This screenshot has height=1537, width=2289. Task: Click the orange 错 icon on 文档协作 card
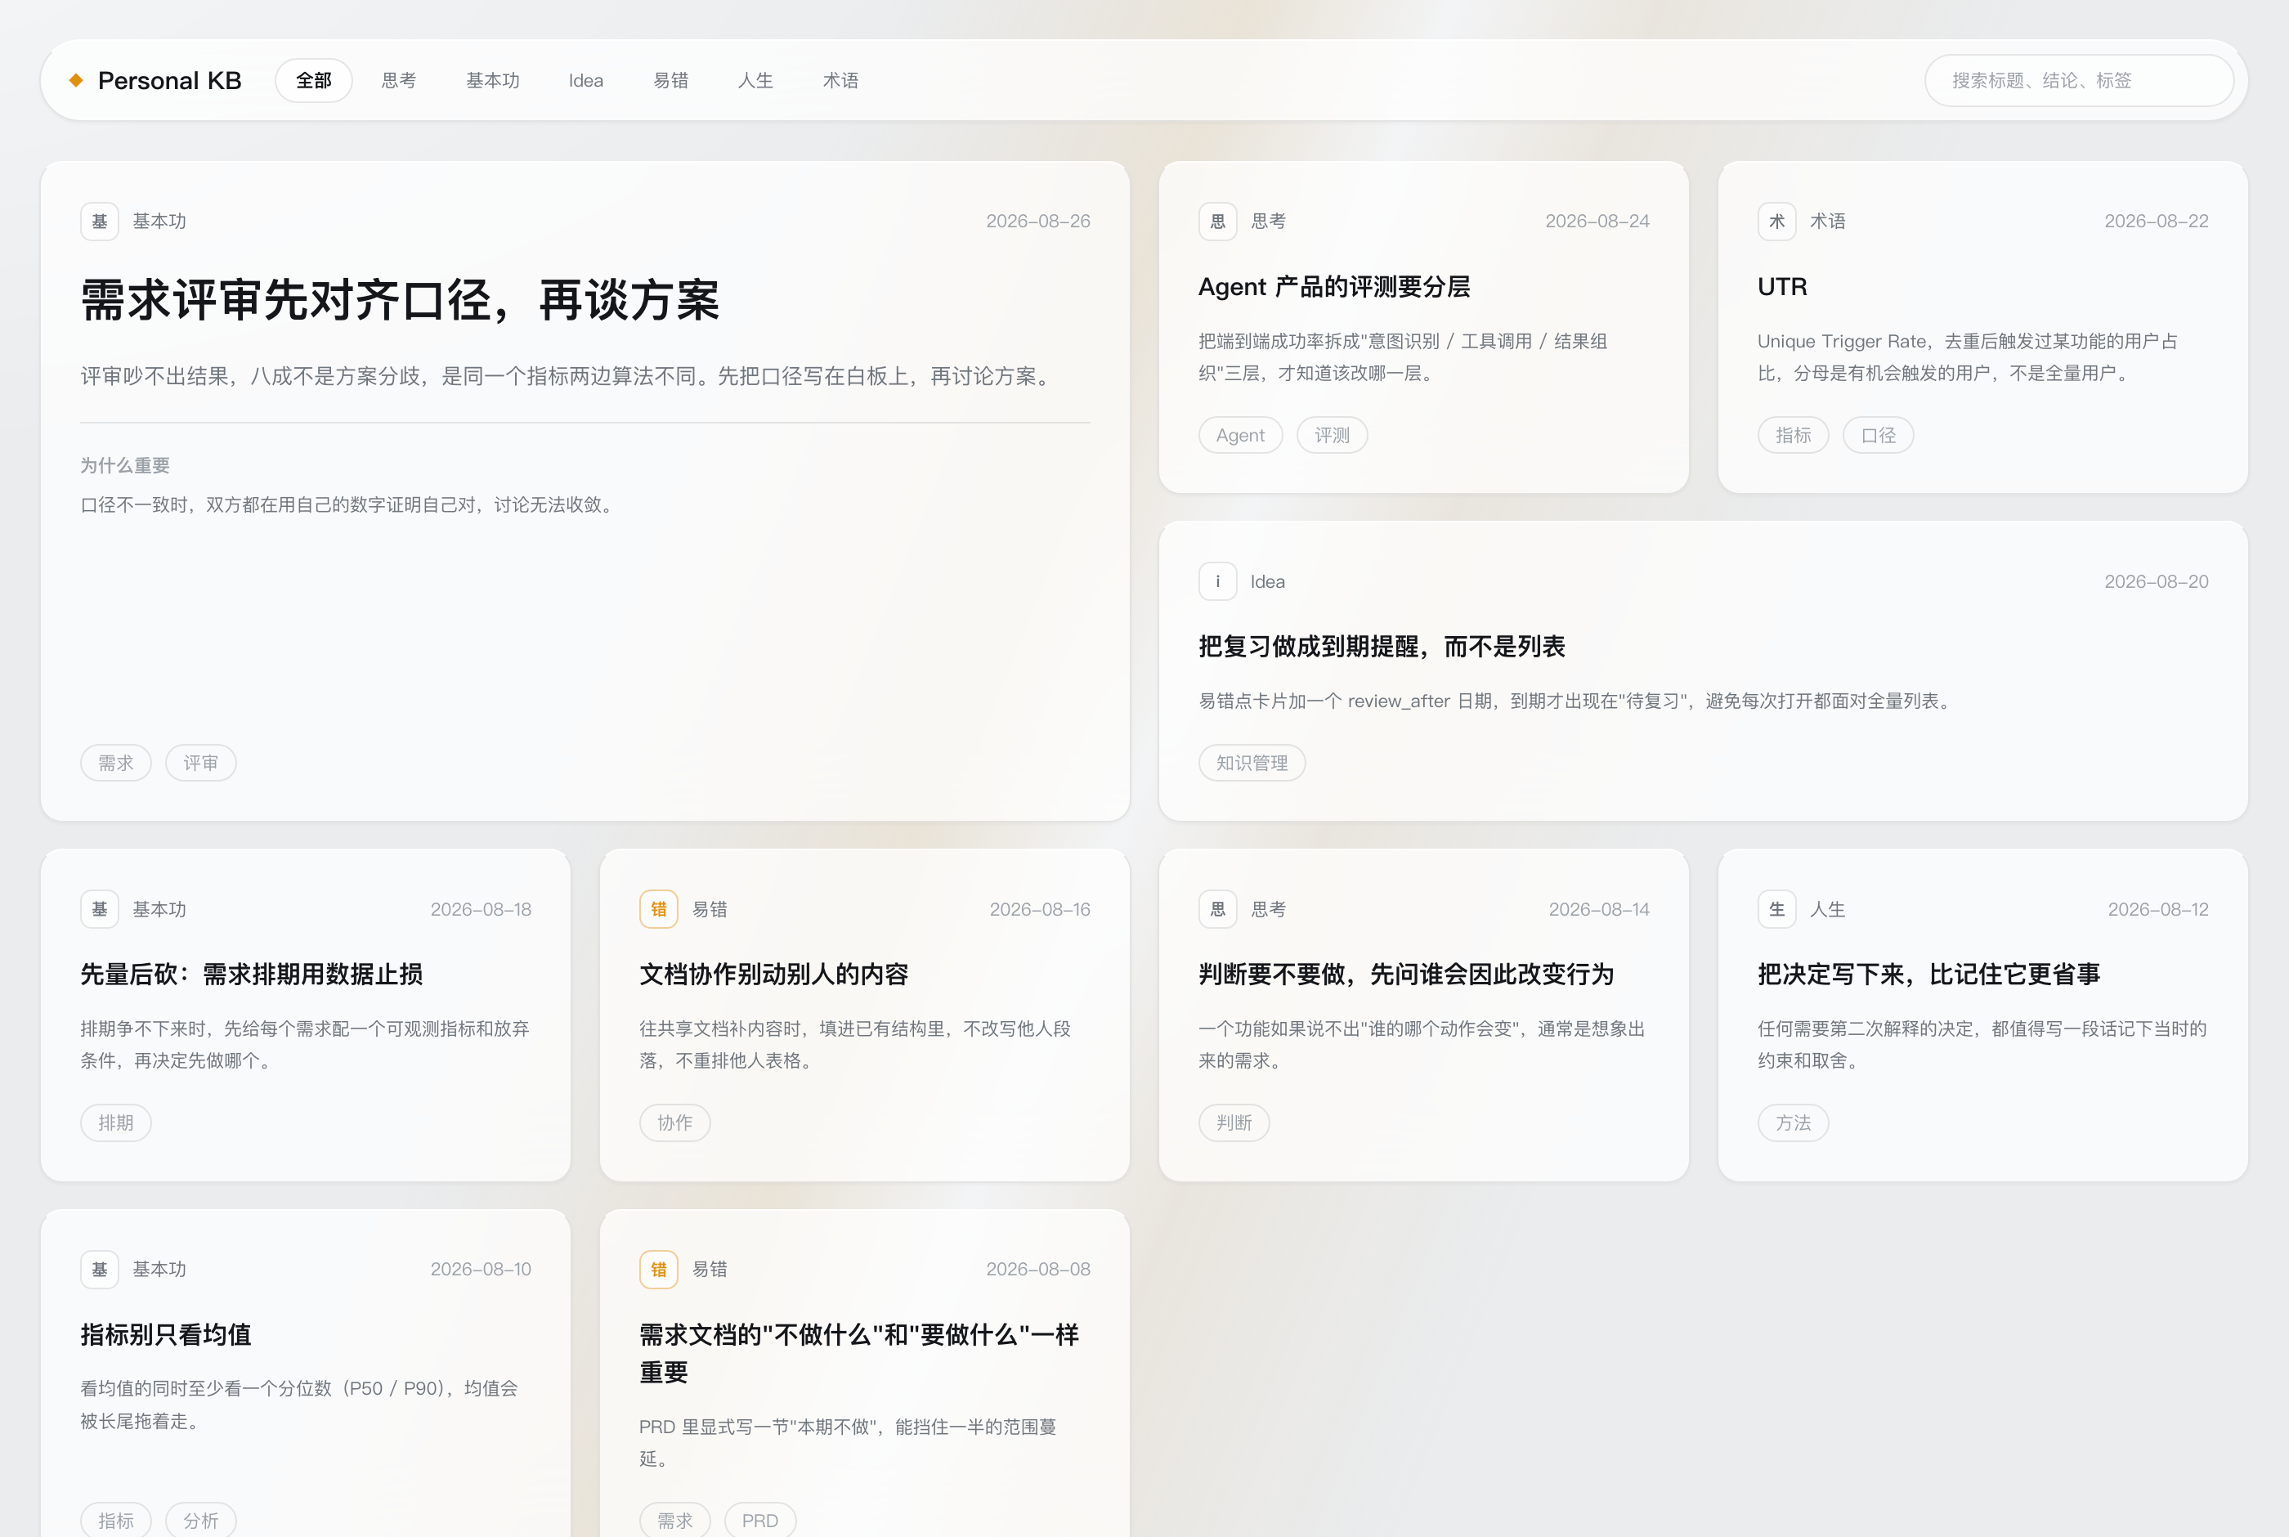click(x=658, y=910)
